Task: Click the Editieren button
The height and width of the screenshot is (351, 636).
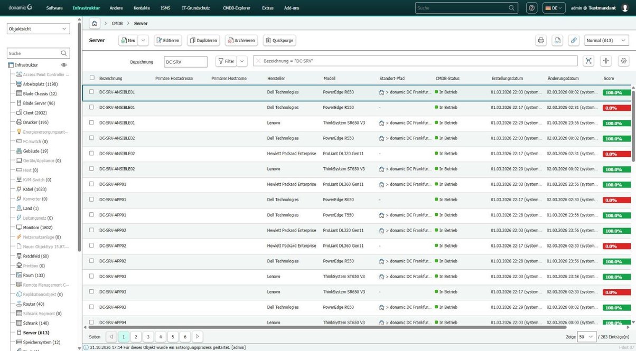Action: point(167,41)
